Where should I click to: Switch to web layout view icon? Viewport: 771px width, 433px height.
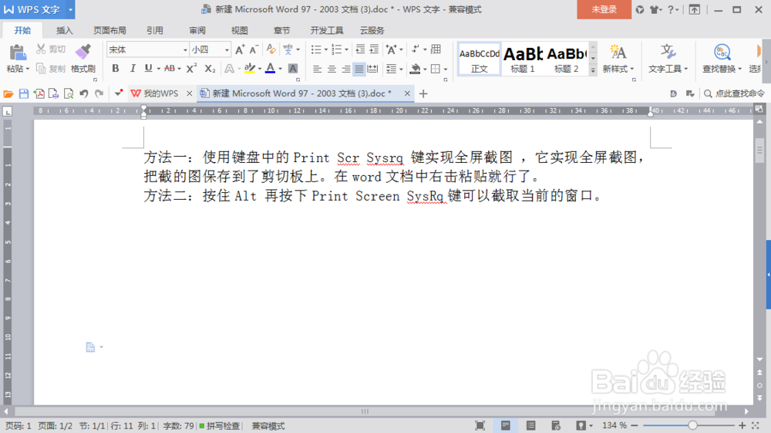556,425
